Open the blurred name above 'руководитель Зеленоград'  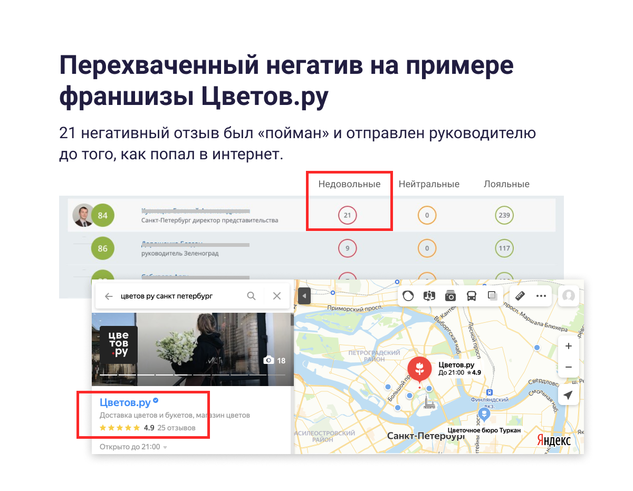coord(195,244)
